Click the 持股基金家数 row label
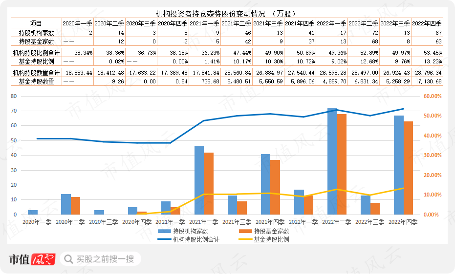The height and width of the screenshot is (274, 455). click(x=36, y=41)
